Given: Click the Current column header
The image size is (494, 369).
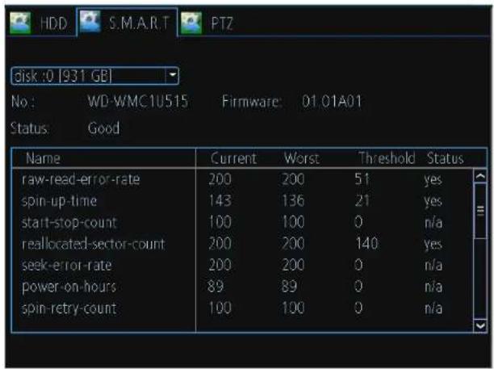Looking at the screenshot, I should [233, 158].
